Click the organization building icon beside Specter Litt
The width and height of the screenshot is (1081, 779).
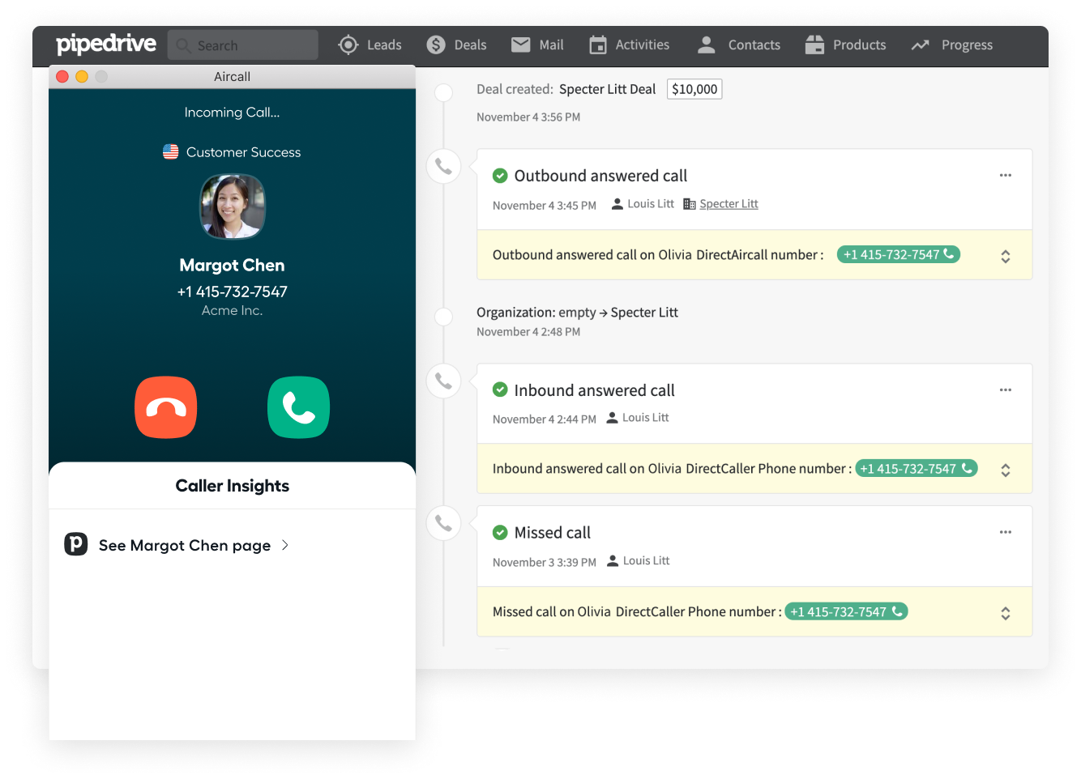point(690,204)
